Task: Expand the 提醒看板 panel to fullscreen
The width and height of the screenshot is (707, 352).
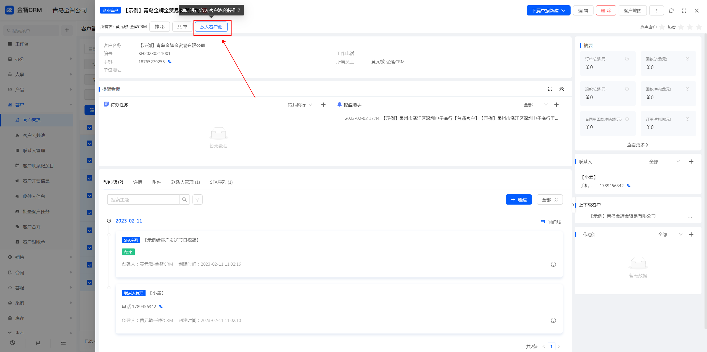Action: 550,89
